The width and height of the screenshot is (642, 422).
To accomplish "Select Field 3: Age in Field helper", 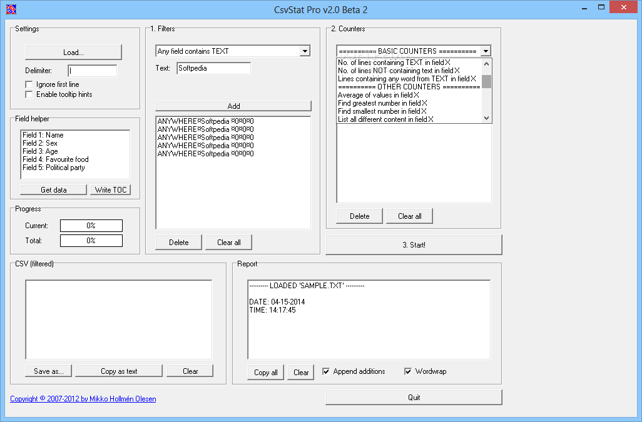I will pos(75,151).
